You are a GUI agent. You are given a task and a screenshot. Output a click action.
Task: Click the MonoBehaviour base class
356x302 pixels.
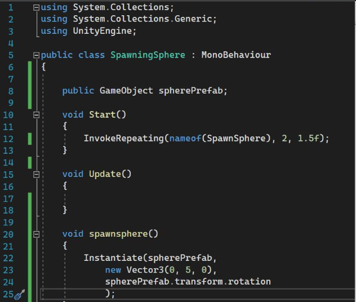[236, 55]
